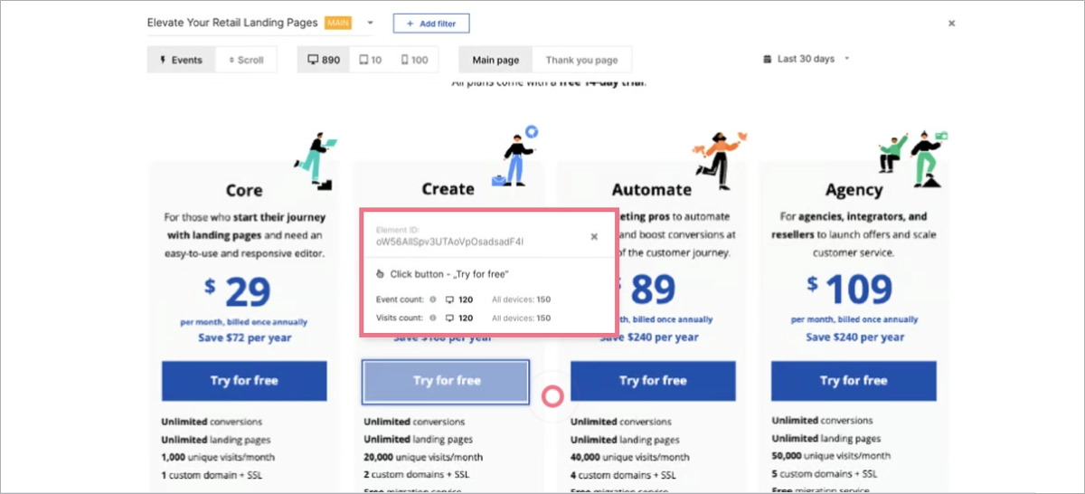The height and width of the screenshot is (494, 1085).
Task: Select the Element ID string in popup
Action: [x=449, y=242]
